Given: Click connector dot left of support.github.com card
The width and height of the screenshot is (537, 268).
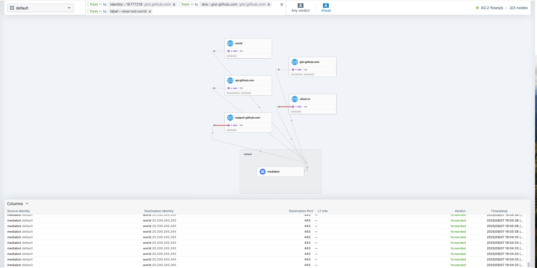Looking at the screenshot, I should coord(214,126).
